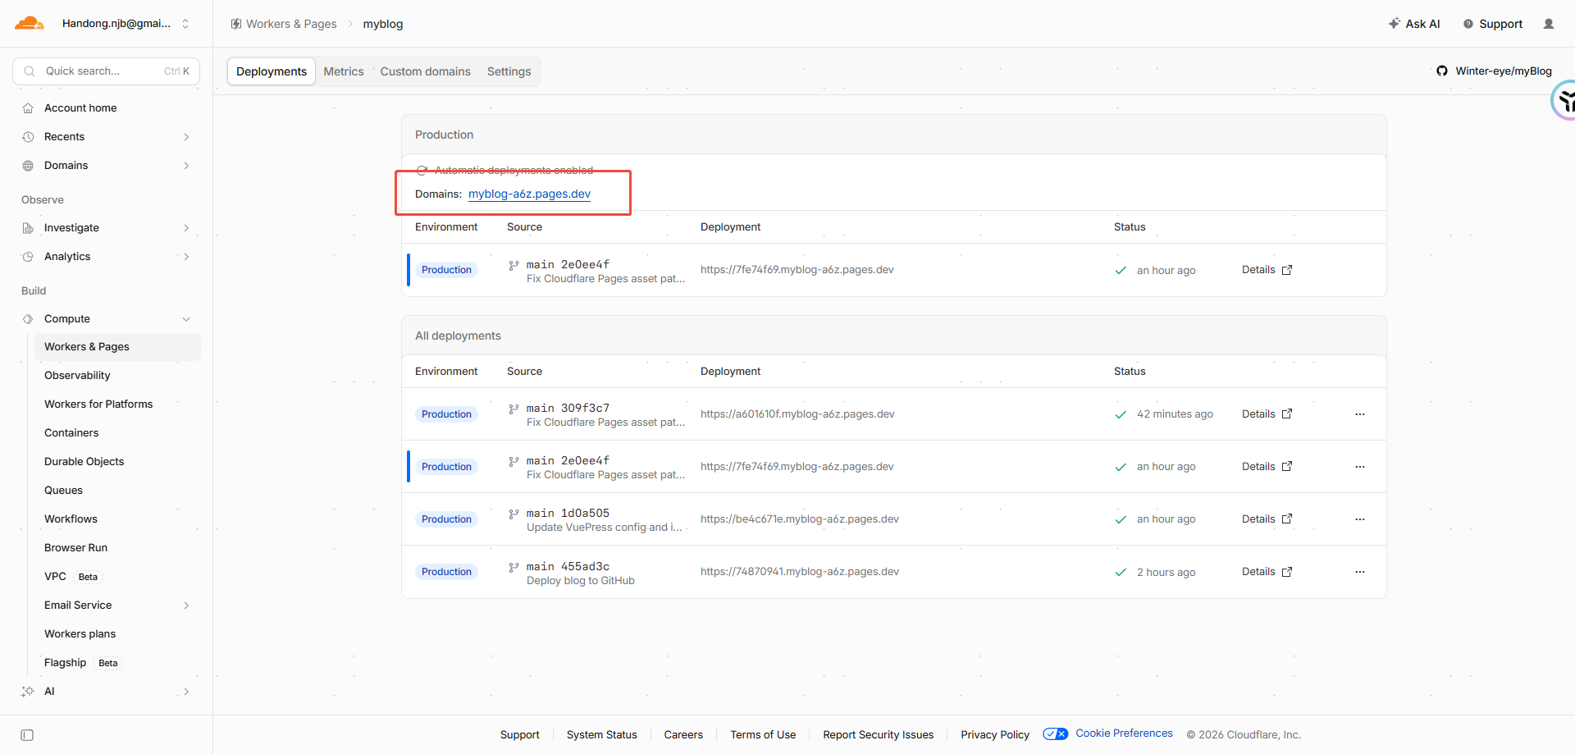1575x754 pixels.
Task: Click the Investigate icon in sidebar
Action: pos(28,228)
